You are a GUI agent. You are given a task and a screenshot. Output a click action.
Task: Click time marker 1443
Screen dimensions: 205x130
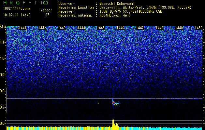pyautogui.click(x=62, y=28)
